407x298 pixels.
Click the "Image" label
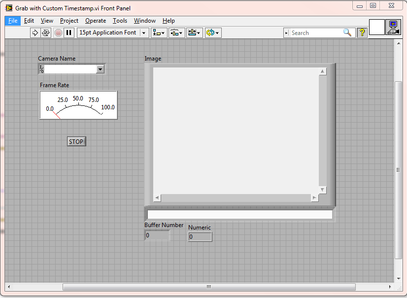tap(153, 59)
